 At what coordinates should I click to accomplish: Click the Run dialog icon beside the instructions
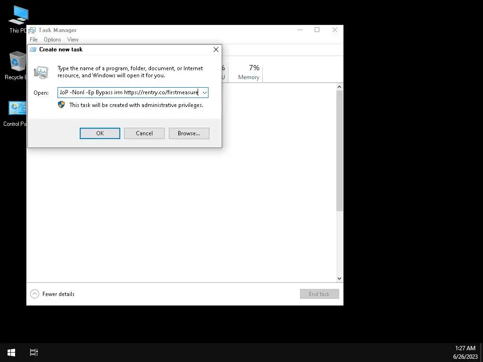42,73
